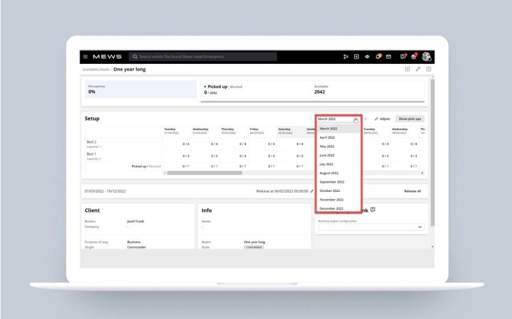Open the MEWS hamburger menu
Image resolution: width=512 pixels, height=319 pixels.
[85, 56]
